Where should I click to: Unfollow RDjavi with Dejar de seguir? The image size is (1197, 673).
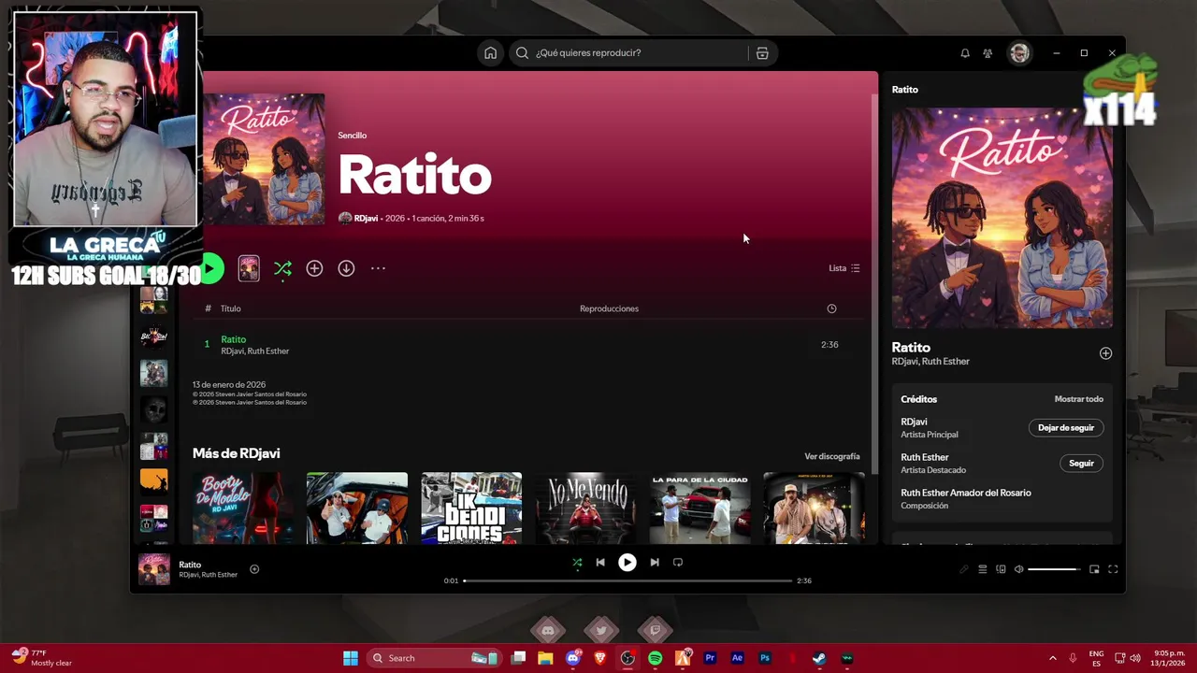[x=1066, y=427]
